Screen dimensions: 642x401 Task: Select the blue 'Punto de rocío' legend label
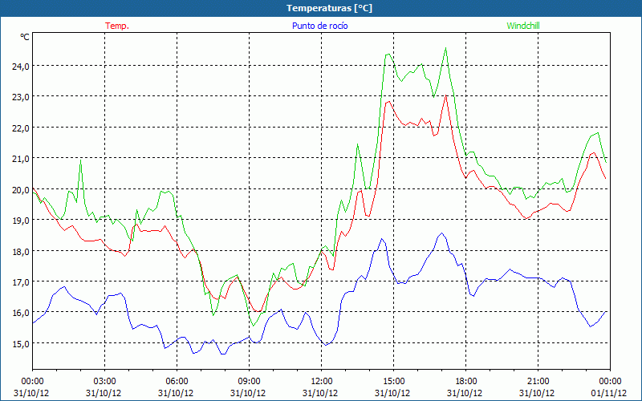[x=319, y=26]
